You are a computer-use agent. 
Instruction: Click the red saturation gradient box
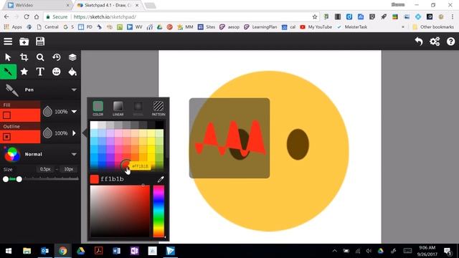point(120,211)
